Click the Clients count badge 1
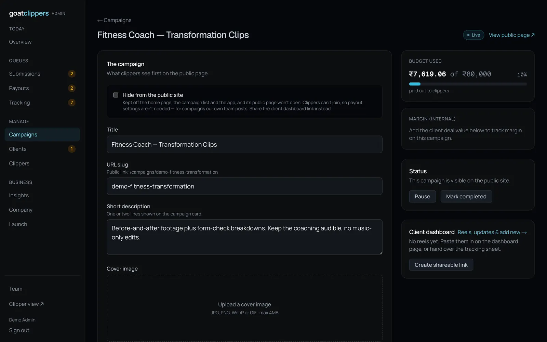This screenshot has width=547, height=342. [x=71, y=149]
